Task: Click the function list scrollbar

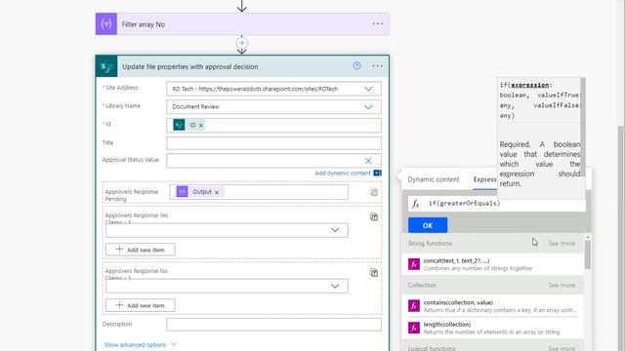Action: [587, 254]
